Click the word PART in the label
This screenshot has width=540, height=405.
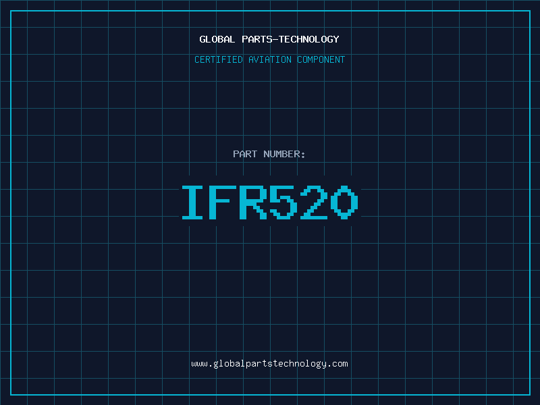246,154
